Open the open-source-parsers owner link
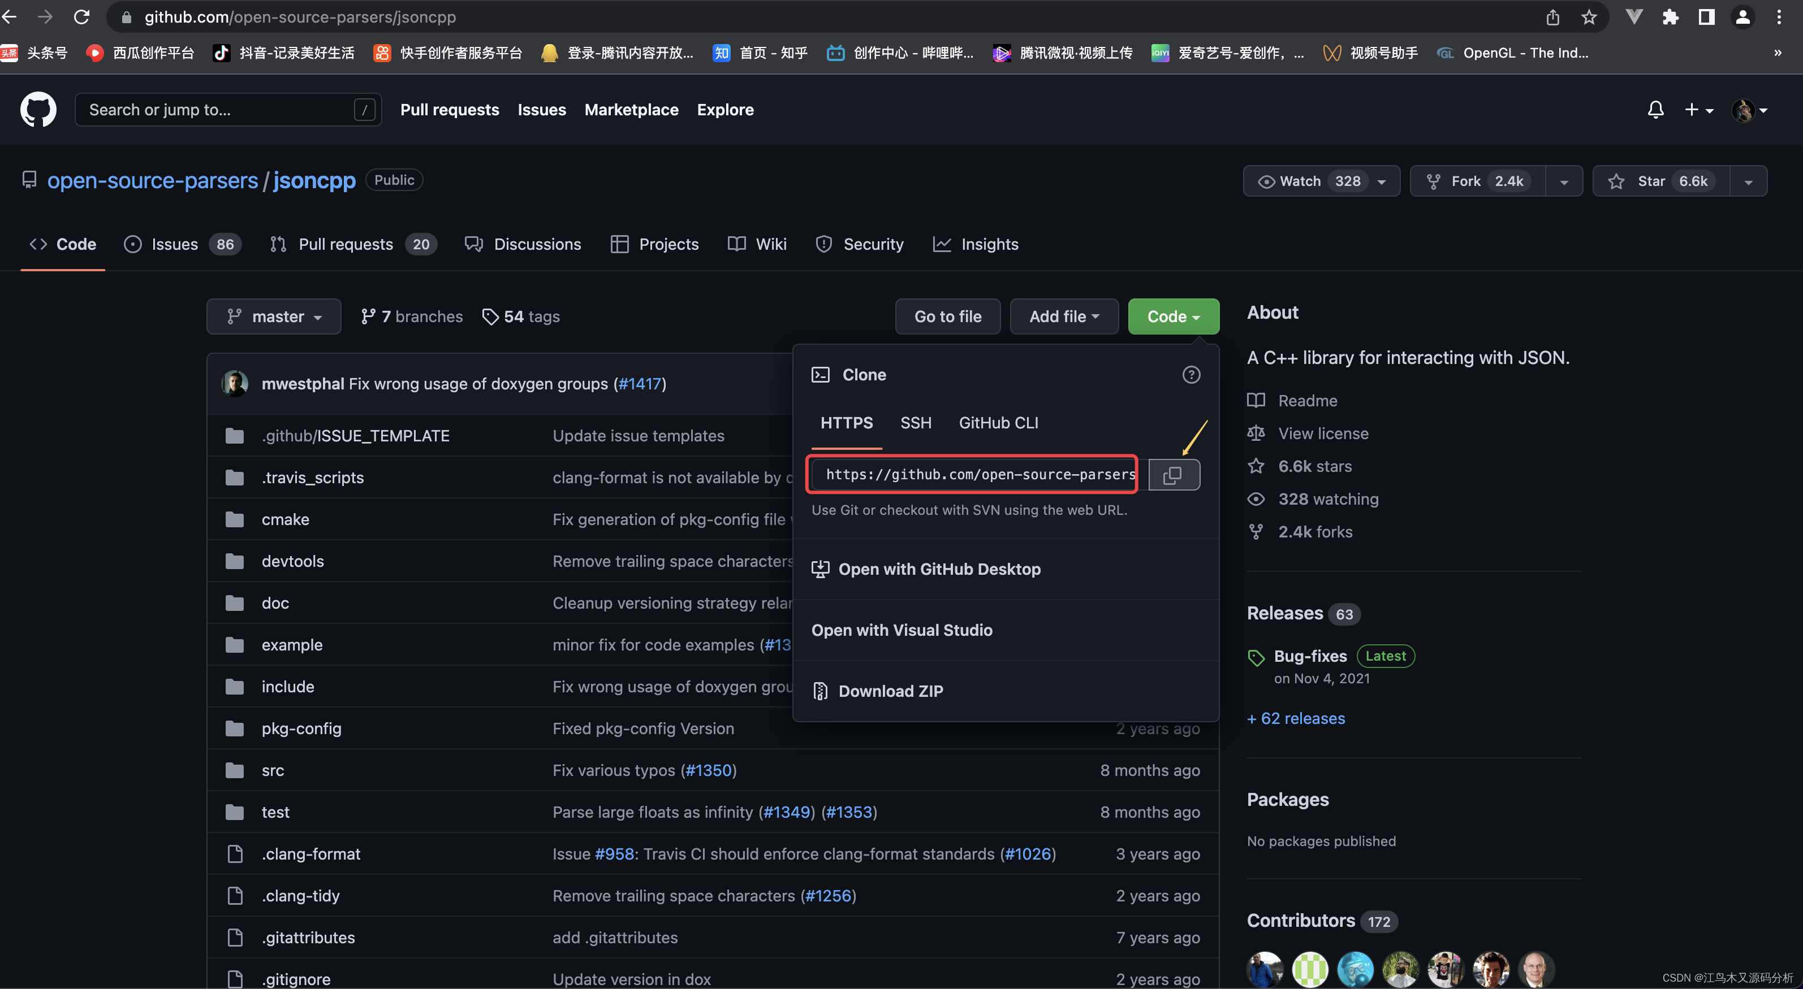Viewport: 1803px width, 989px height. pos(153,180)
